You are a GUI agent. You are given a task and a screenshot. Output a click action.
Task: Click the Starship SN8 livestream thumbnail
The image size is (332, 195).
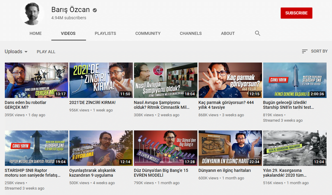click(295, 80)
